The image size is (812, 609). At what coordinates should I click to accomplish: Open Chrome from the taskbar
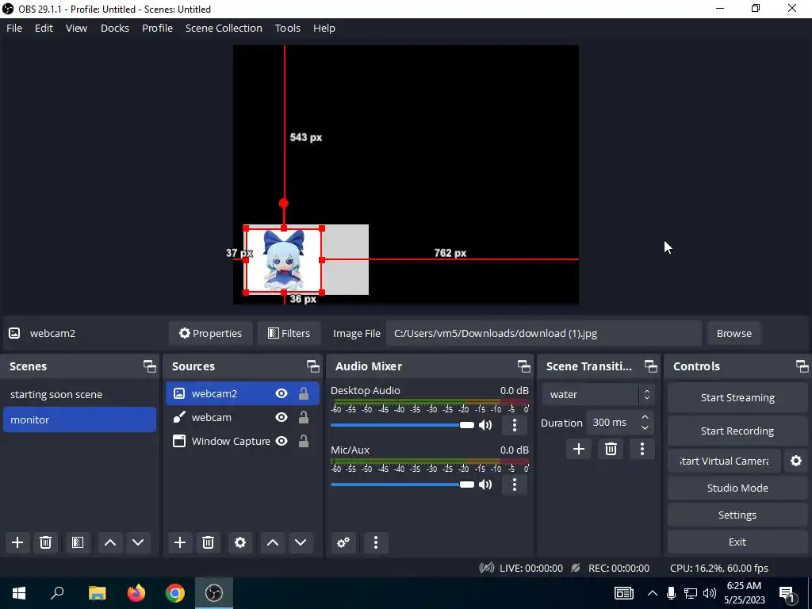pyautogui.click(x=175, y=593)
